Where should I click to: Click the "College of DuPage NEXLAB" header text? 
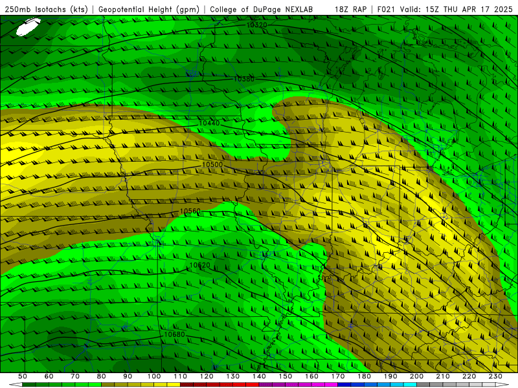coord(262,10)
